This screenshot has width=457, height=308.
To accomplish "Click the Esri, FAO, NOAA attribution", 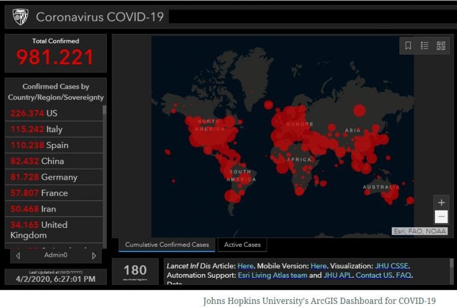I will pyautogui.click(x=420, y=231).
